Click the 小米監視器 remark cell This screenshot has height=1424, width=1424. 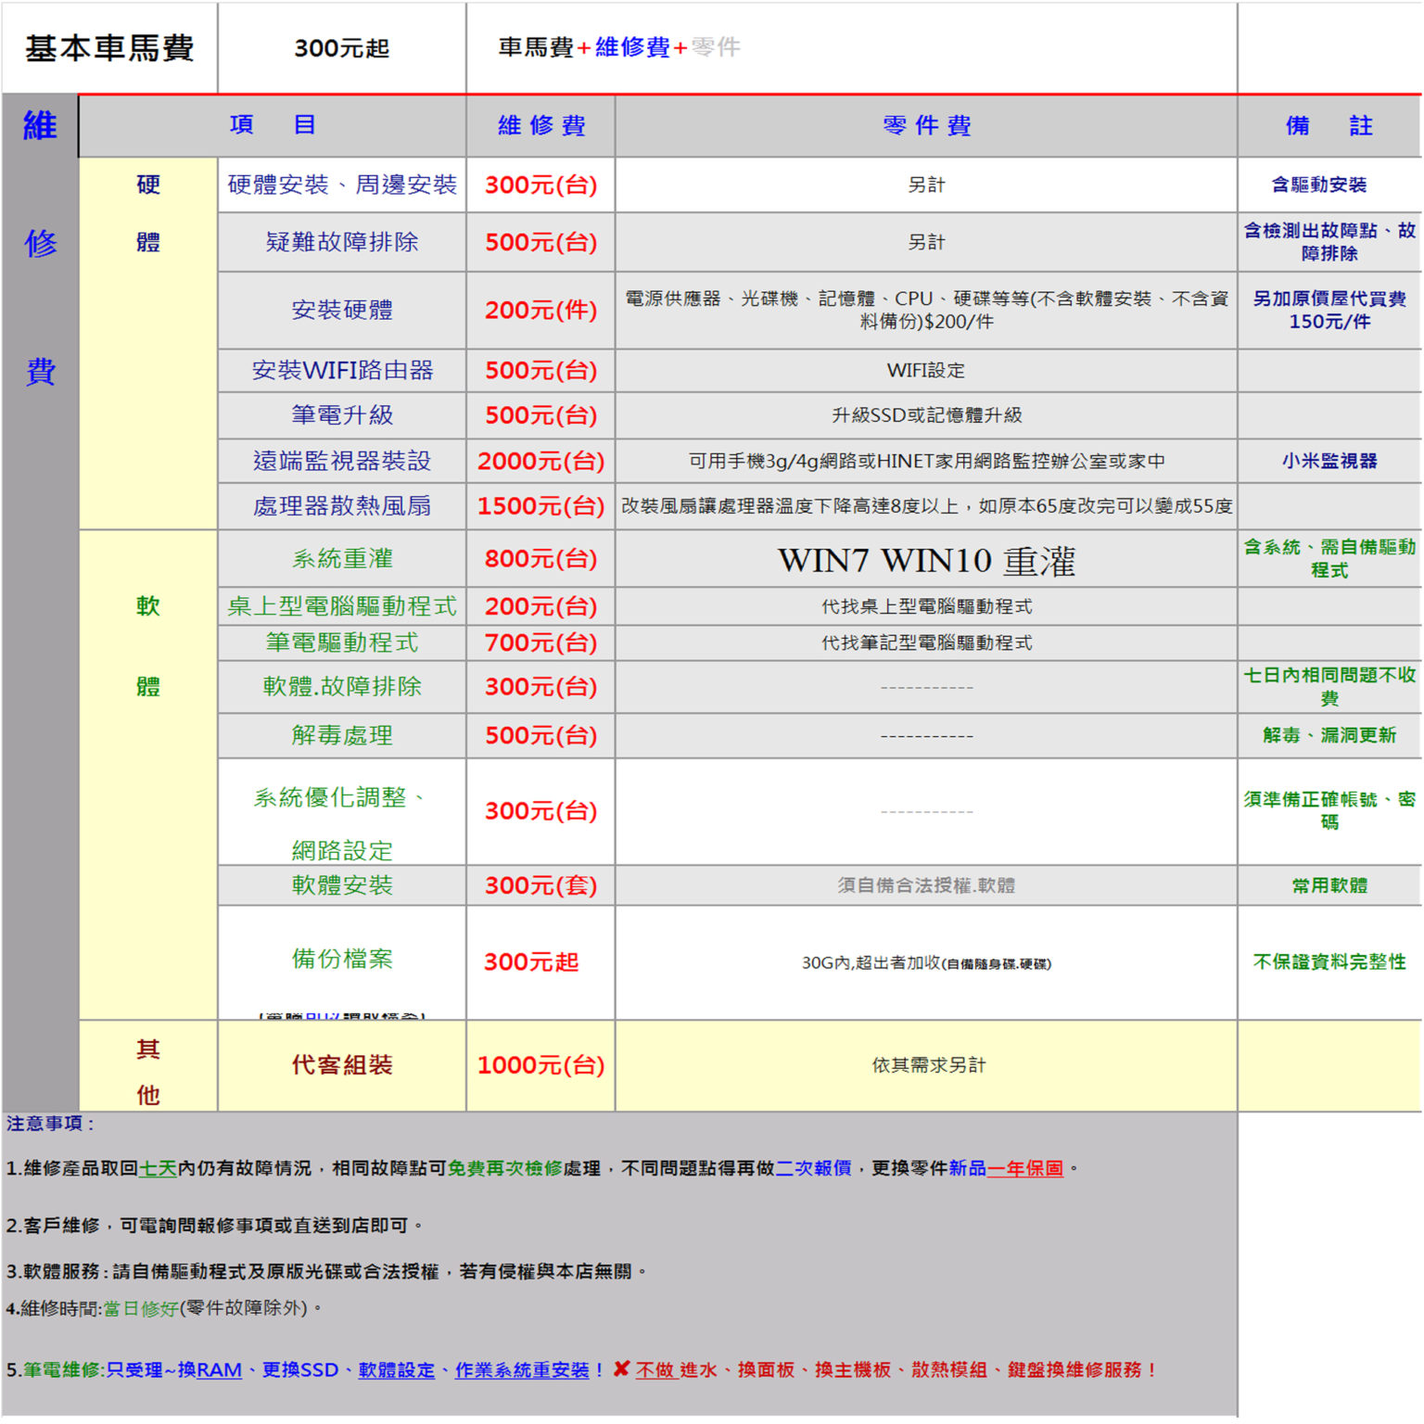[x=1329, y=461]
